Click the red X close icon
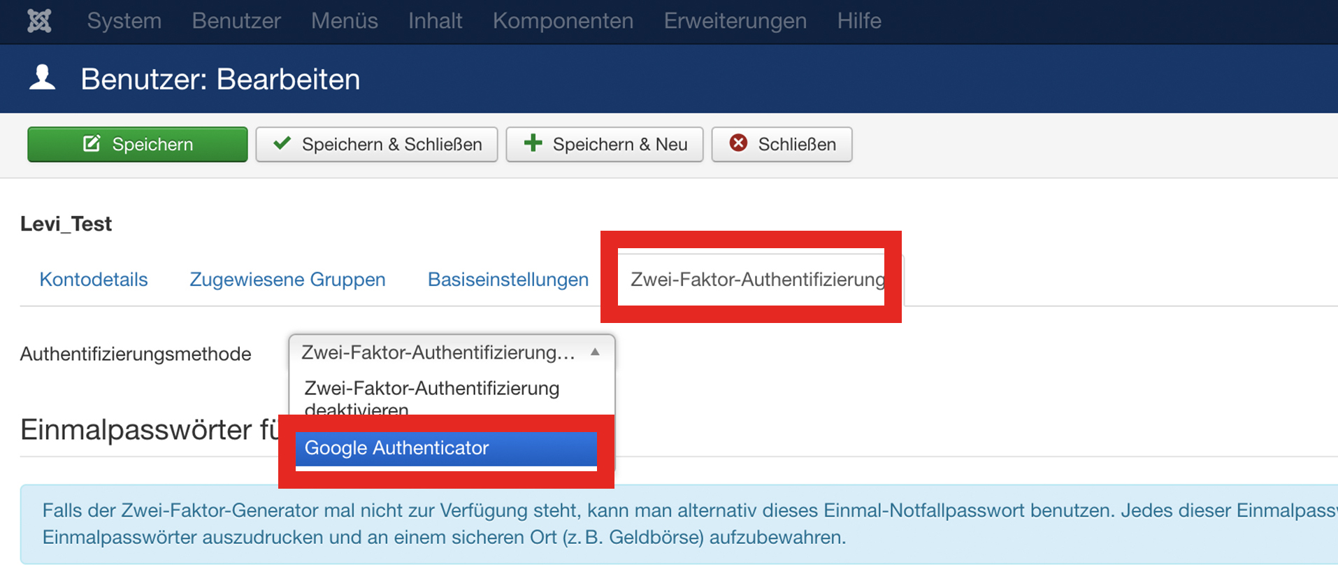 [x=738, y=143]
